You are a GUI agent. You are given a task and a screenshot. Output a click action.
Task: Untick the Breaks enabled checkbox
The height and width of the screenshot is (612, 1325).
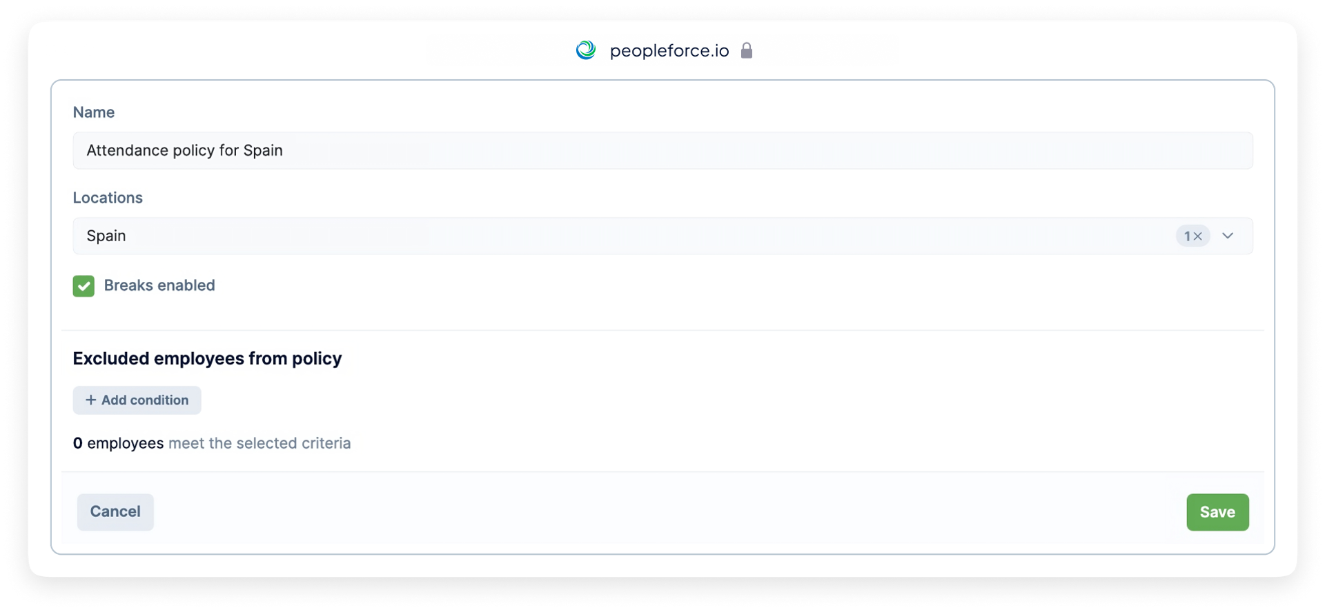coord(84,286)
